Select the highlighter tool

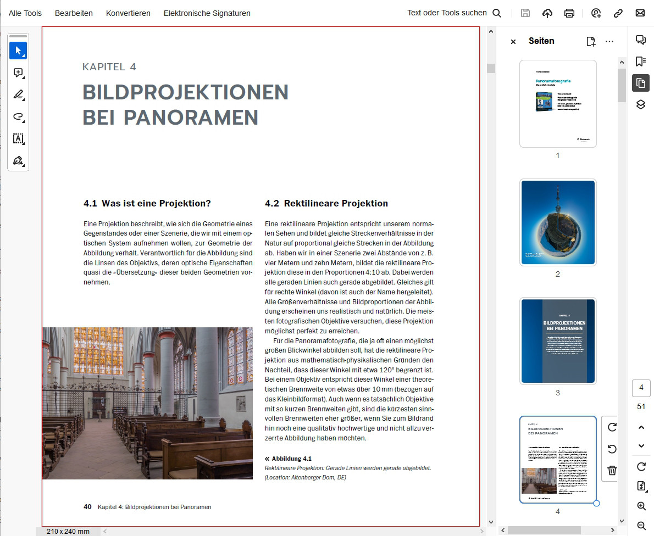click(x=18, y=94)
